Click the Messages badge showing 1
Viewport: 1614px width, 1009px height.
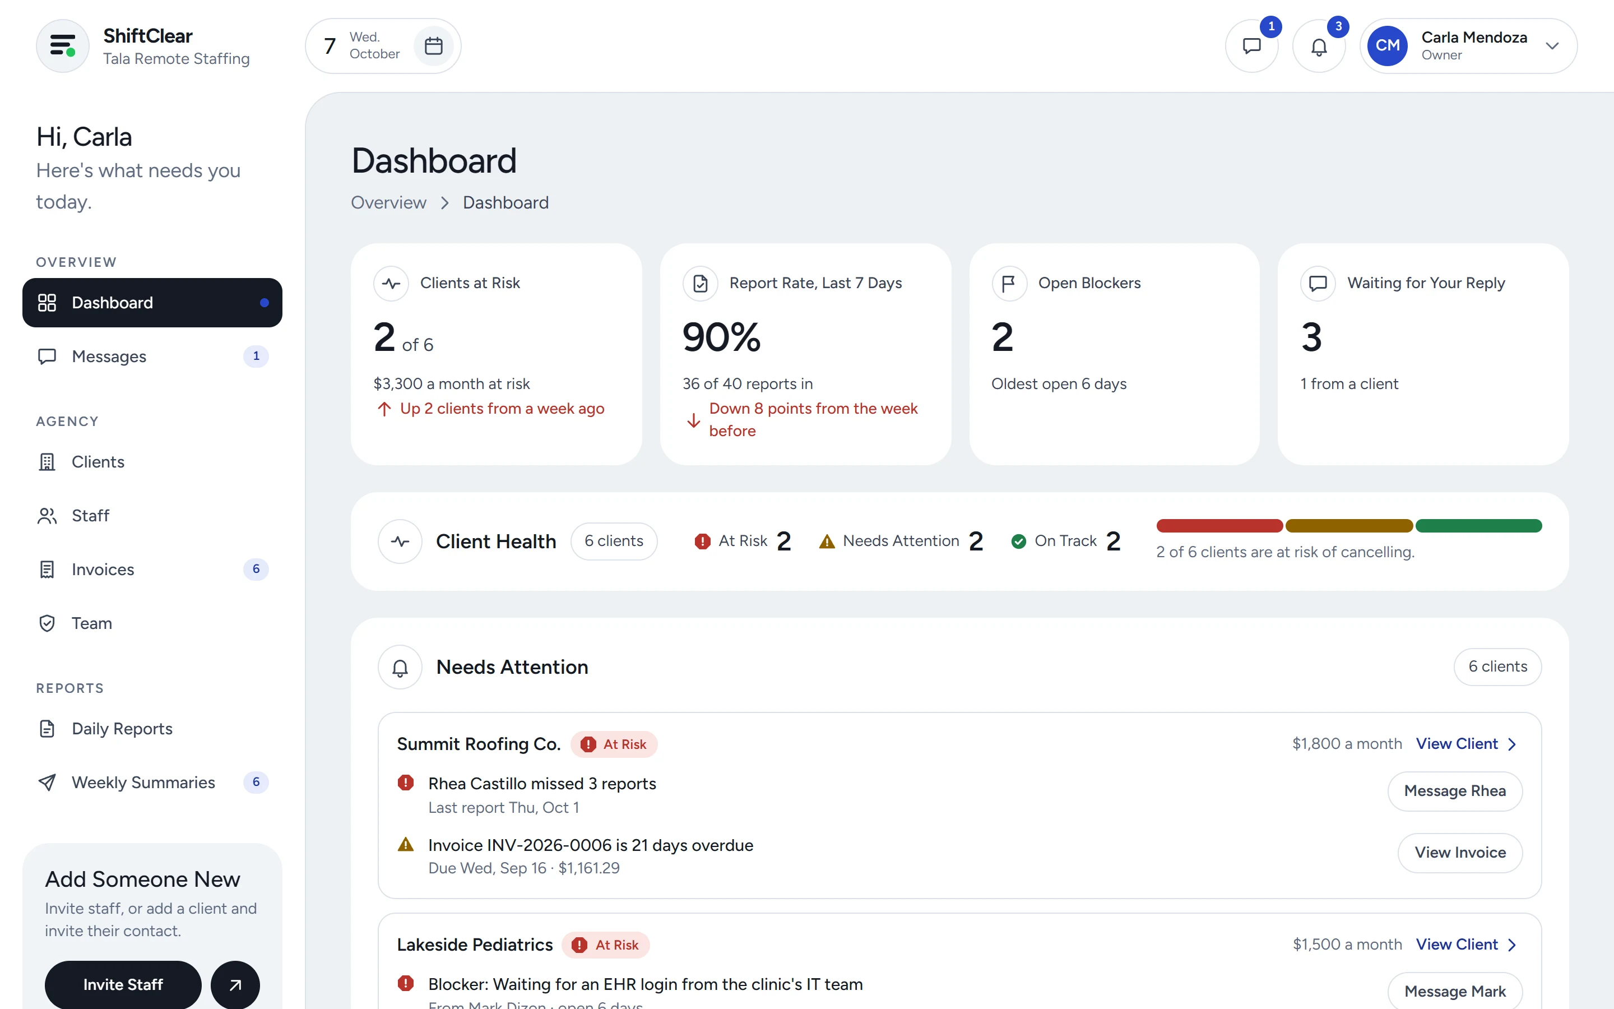pyautogui.click(x=256, y=357)
